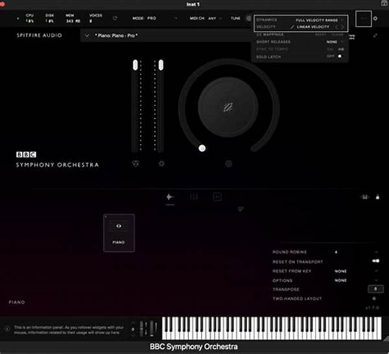Click the large circular knob handle dot

point(202,148)
